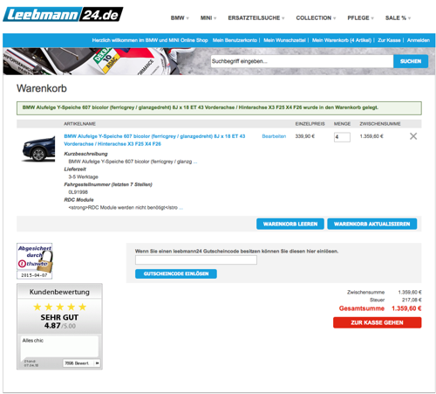
Task: Proceed with ZUR KASSE GEHEN button
Action: coord(377,322)
